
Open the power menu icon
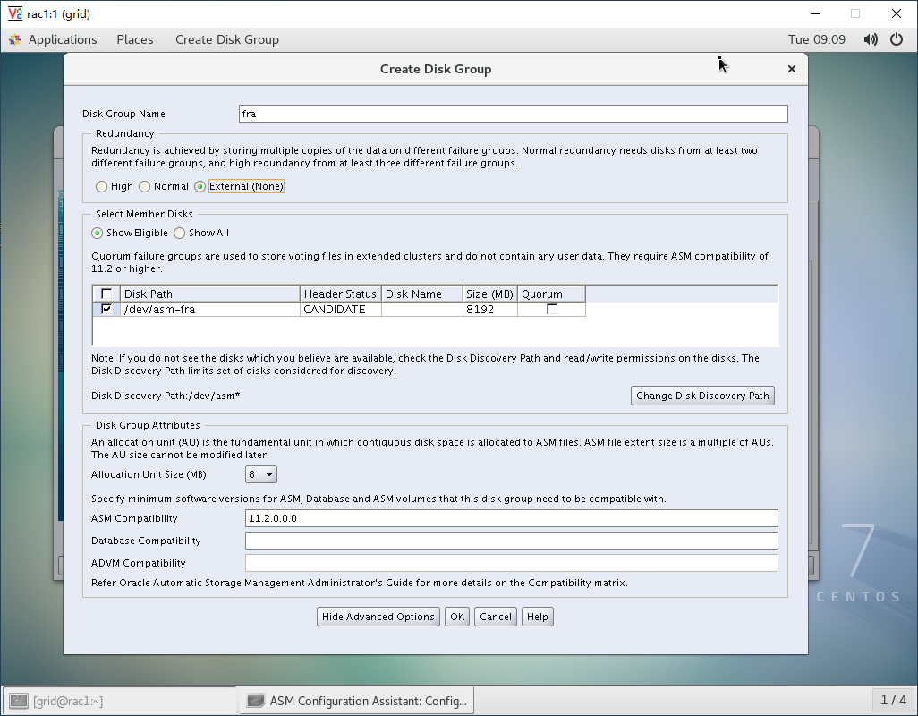[x=897, y=39]
